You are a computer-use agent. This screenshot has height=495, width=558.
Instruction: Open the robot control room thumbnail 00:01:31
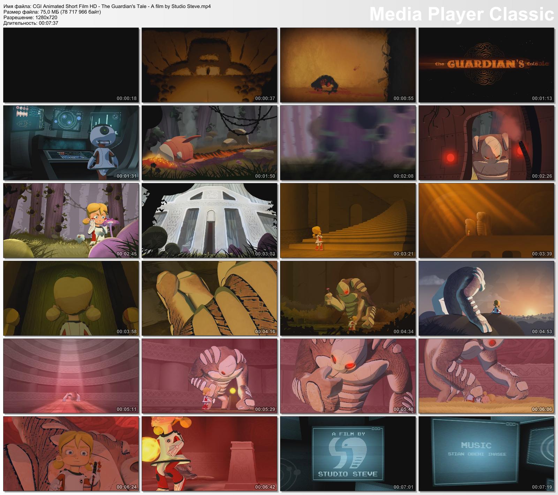pos(71,143)
